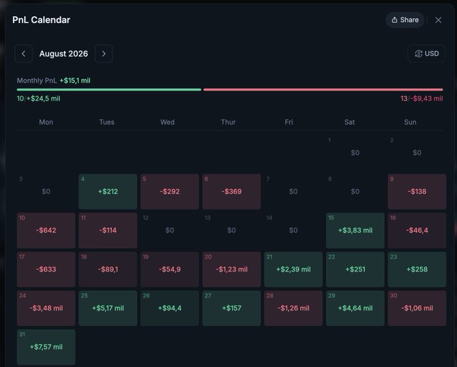Open day 17 showing -$633
457x367 pixels.
coord(46,270)
